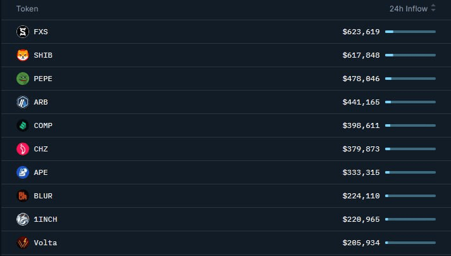Click the Volta inflow progress bar

(x=410, y=243)
